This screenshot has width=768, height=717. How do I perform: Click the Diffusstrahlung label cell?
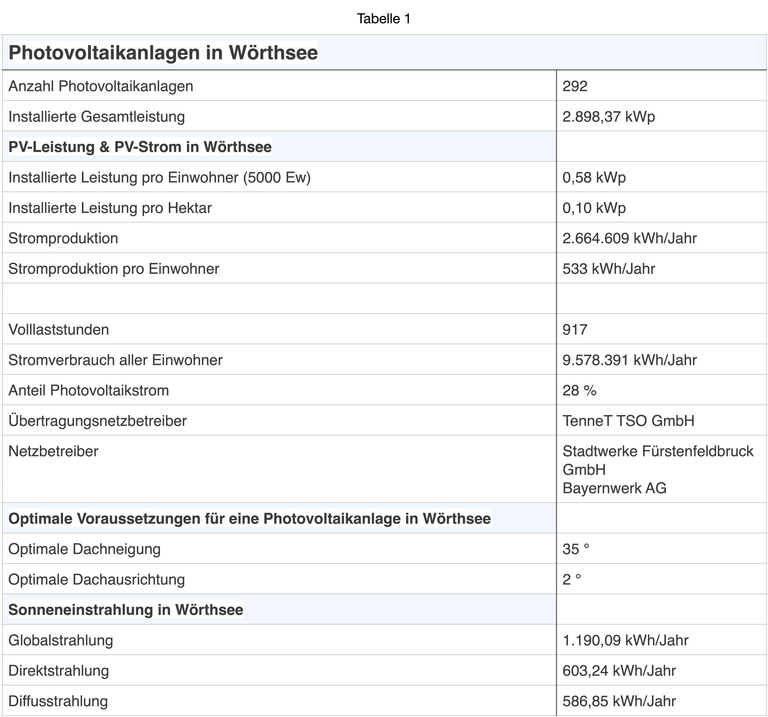[x=58, y=701]
